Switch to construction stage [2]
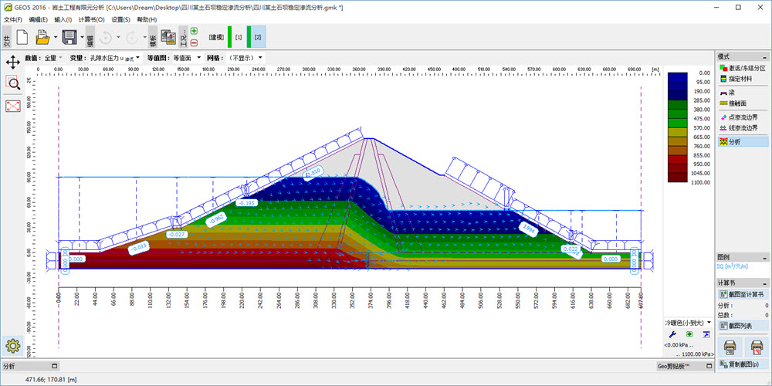 [258, 37]
